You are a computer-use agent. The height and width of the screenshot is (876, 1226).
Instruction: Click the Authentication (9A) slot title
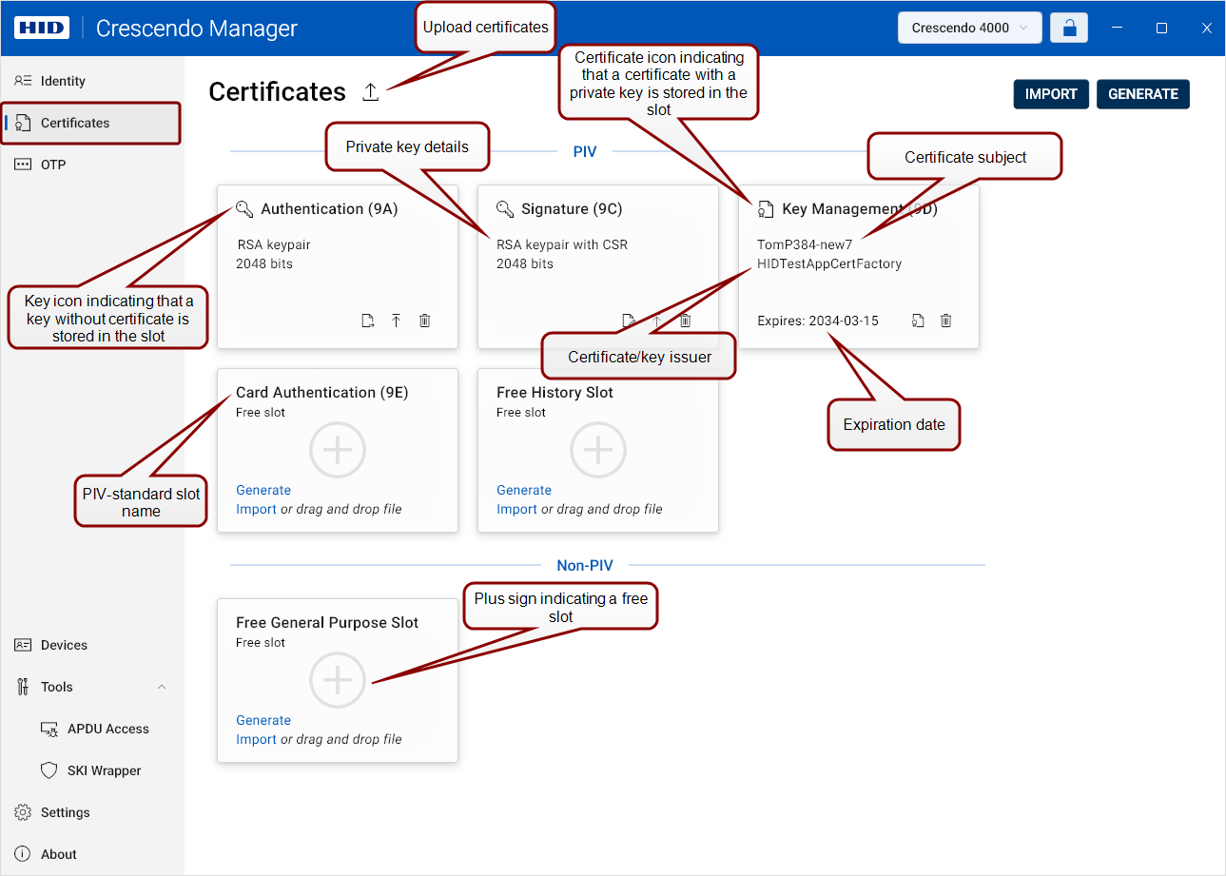(x=329, y=209)
